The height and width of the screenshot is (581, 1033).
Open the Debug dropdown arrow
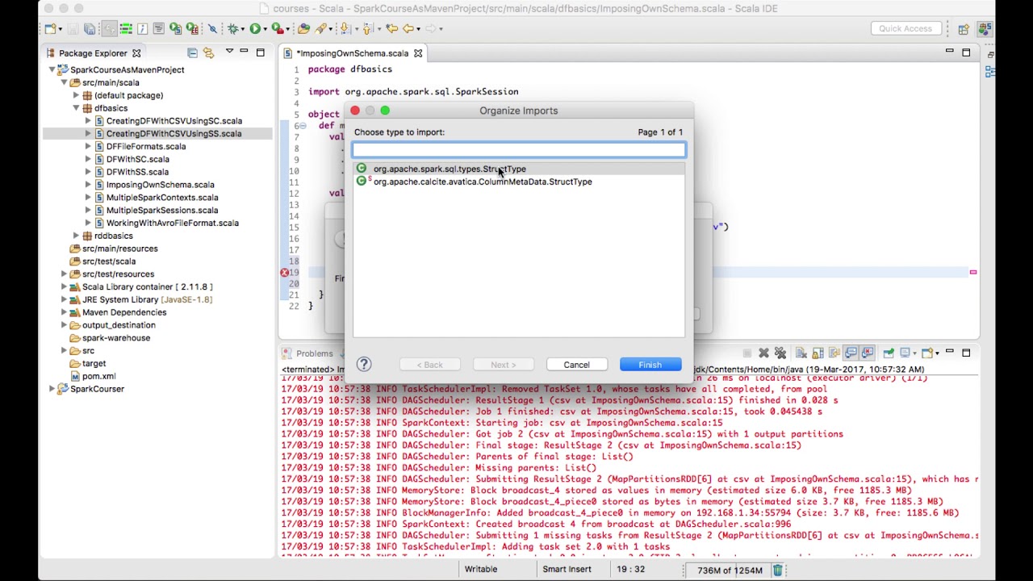click(x=243, y=29)
